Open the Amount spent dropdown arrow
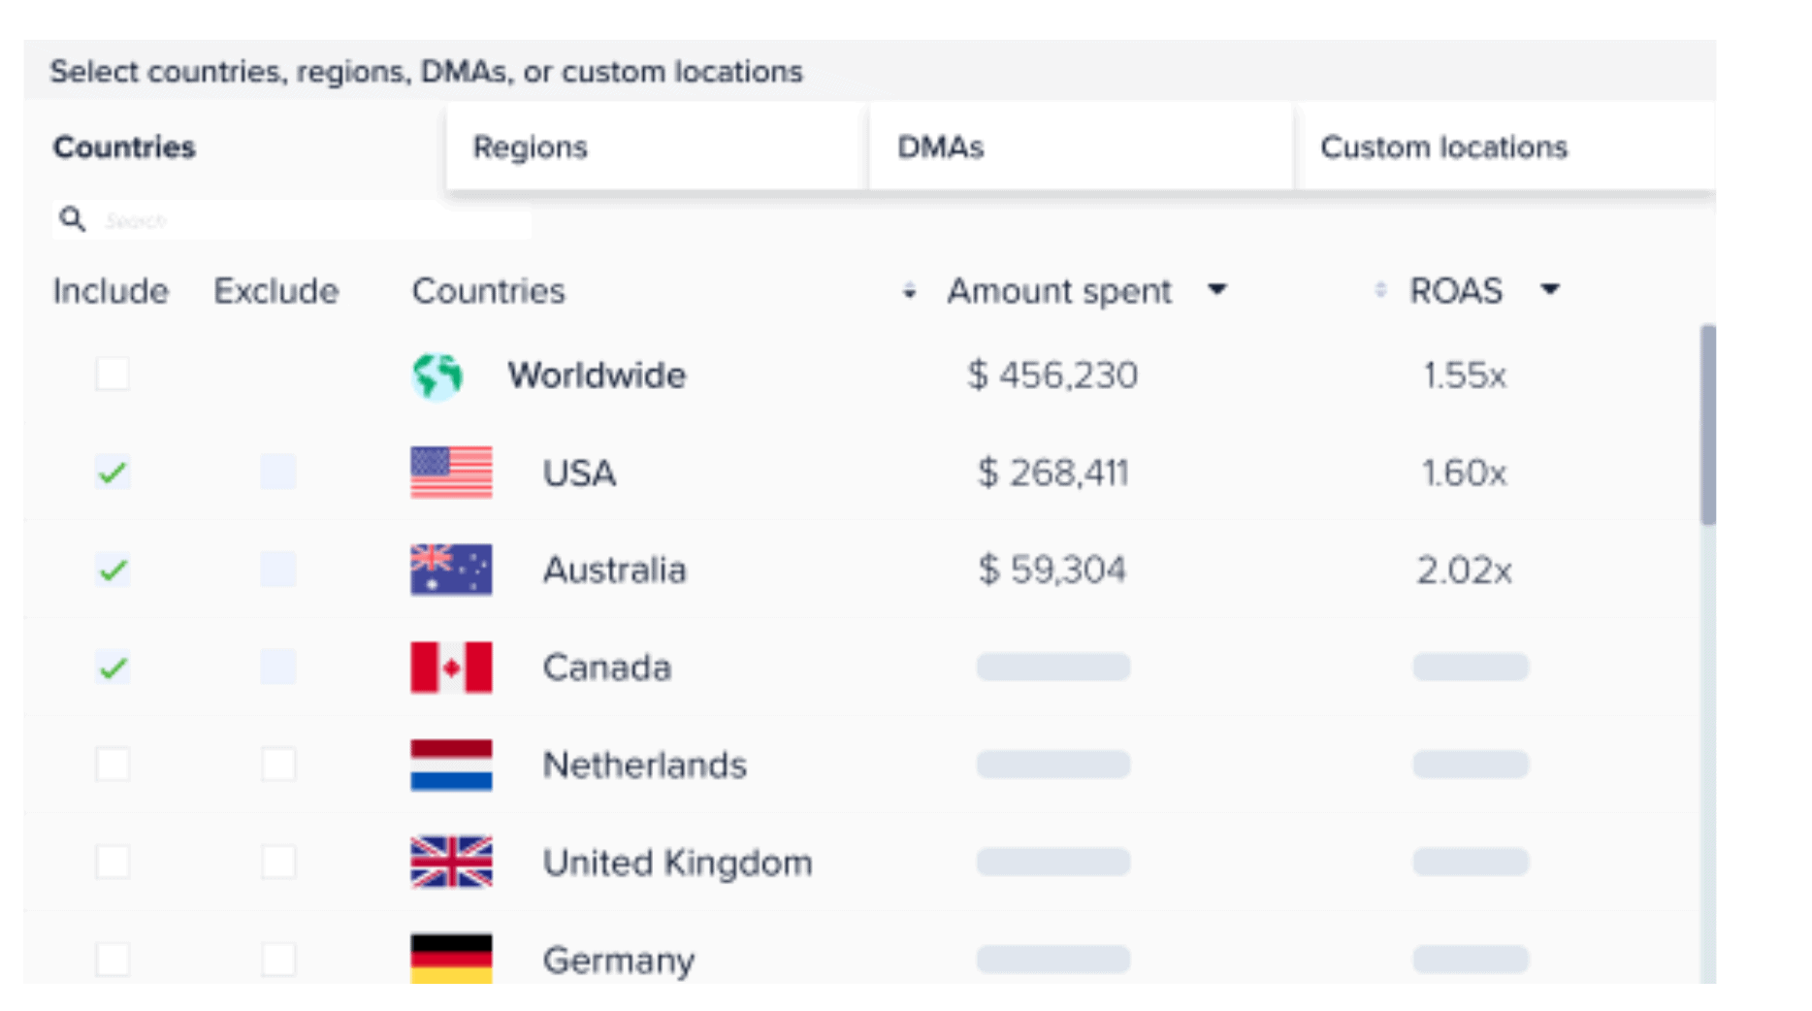The height and width of the screenshot is (1011, 1812). (x=1216, y=289)
